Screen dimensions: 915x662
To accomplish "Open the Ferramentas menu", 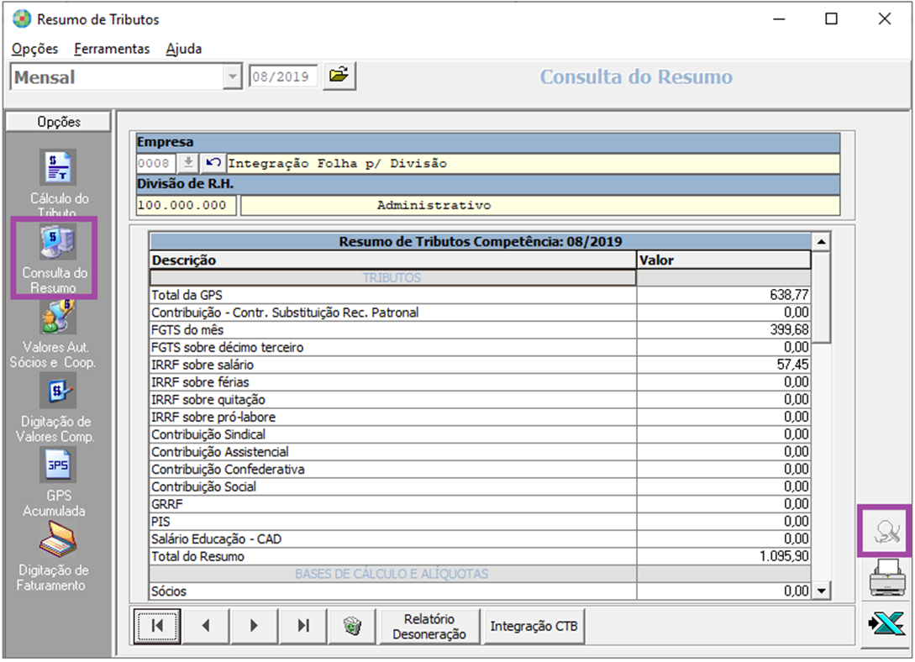I will tap(112, 49).
